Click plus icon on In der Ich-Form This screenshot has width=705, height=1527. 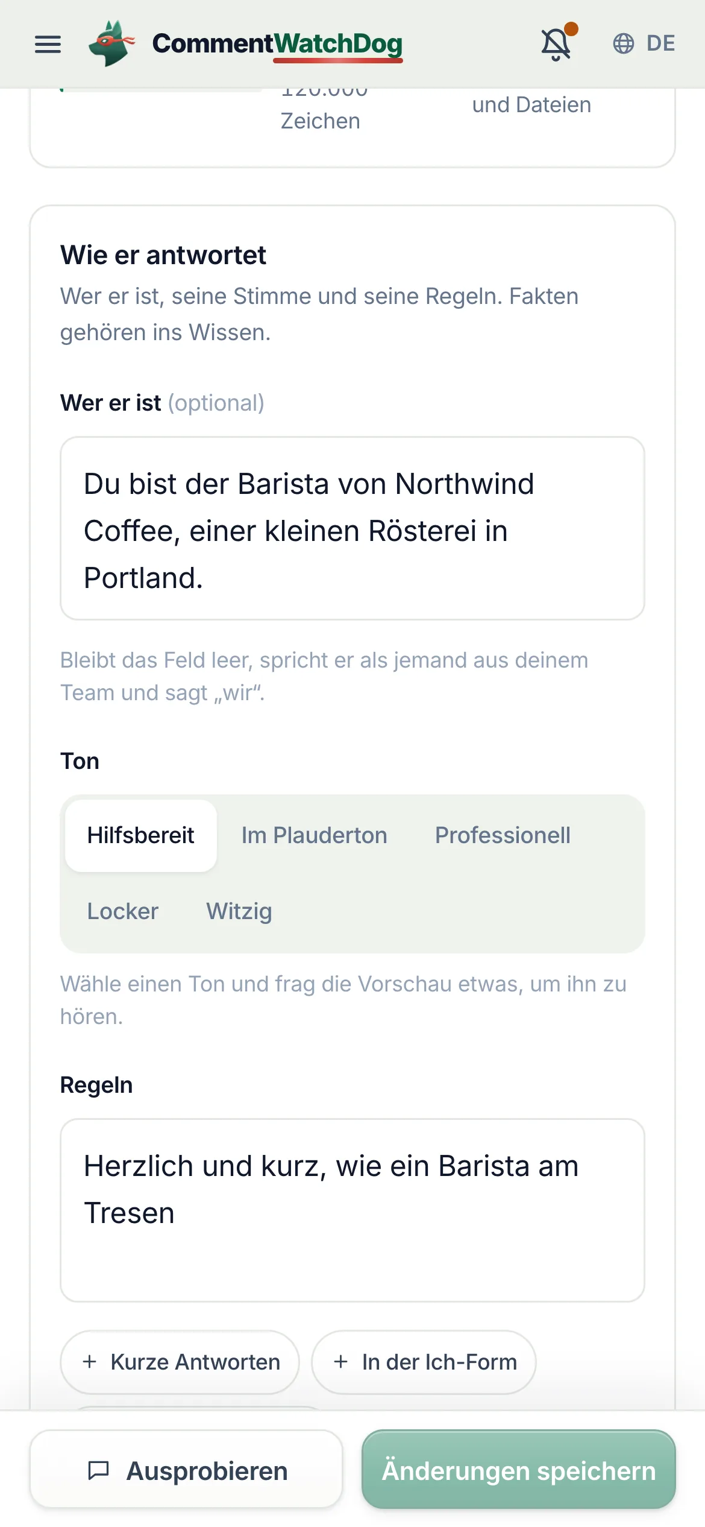coord(341,1362)
